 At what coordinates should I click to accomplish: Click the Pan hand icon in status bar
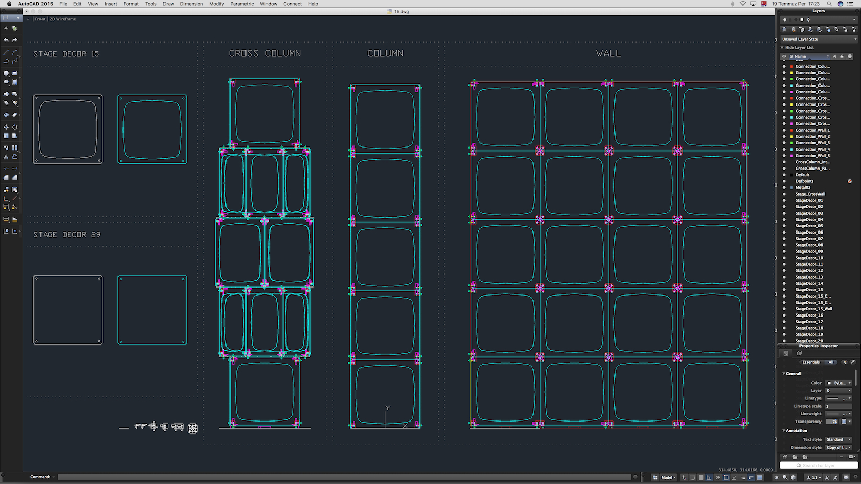pos(776,477)
